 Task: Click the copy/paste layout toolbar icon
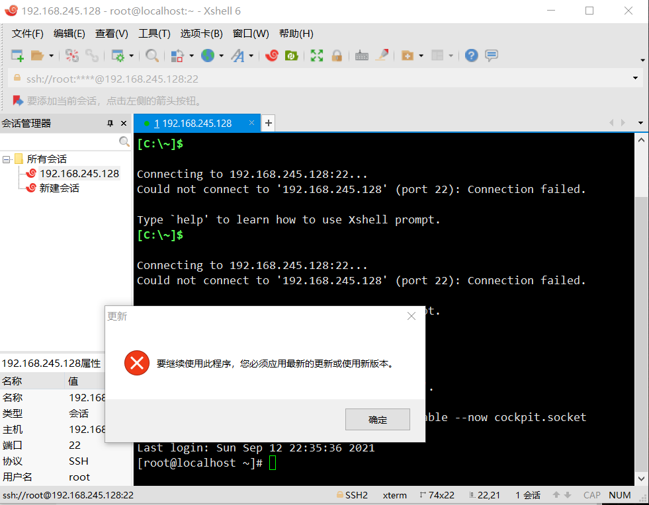pos(177,56)
